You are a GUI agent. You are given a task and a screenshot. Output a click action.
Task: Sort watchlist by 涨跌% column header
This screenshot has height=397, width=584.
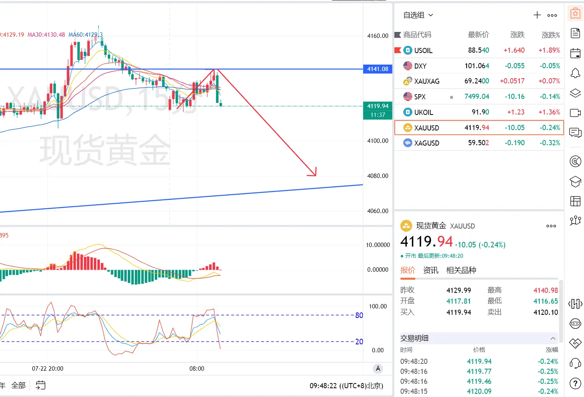click(x=550, y=35)
